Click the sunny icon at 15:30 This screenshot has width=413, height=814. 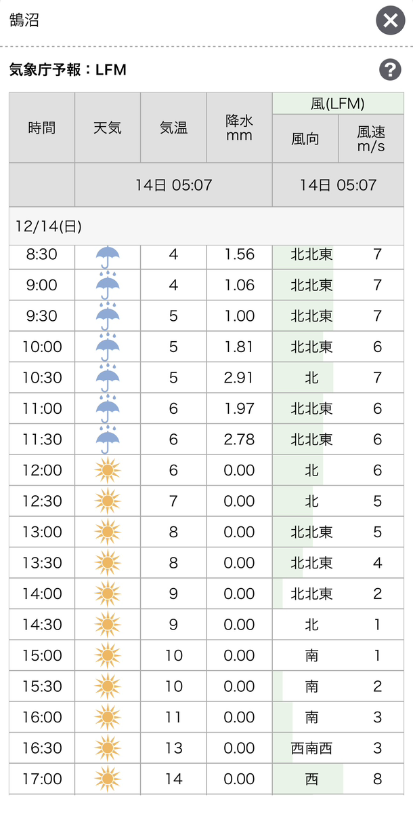pyautogui.click(x=108, y=686)
